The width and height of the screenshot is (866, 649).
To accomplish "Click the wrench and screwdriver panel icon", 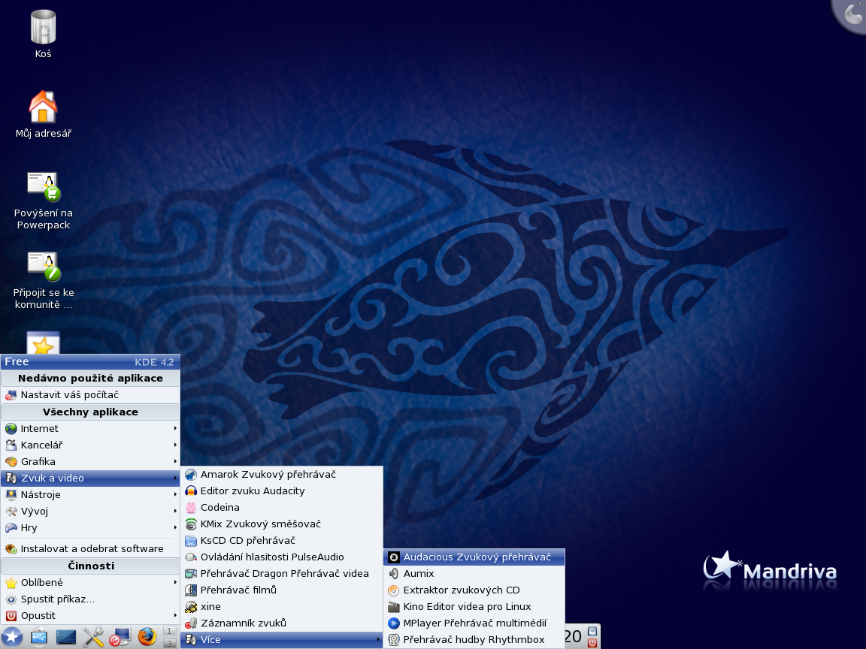I will coord(92,637).
